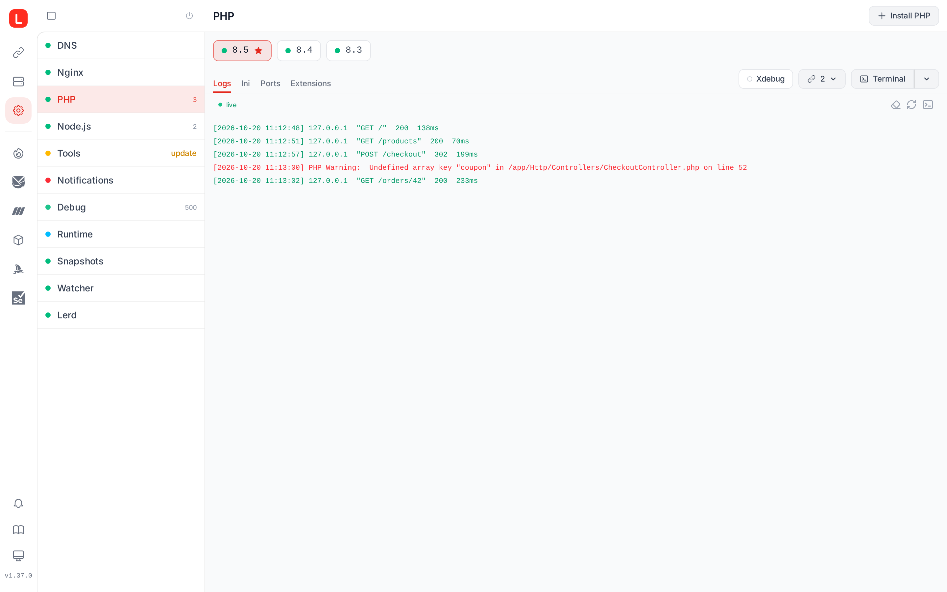The image size is (947, 592).
Task: Click the Install PHP button
Action: point(904,16)
